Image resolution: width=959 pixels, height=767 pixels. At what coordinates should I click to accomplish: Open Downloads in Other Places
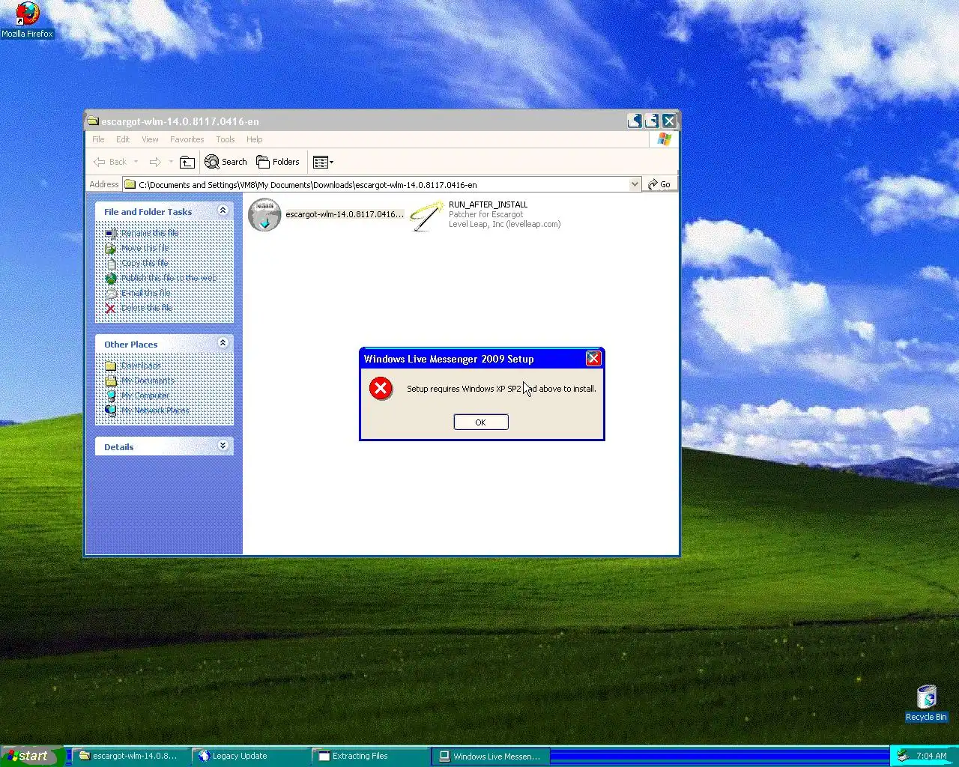click(x=141, y=366)
